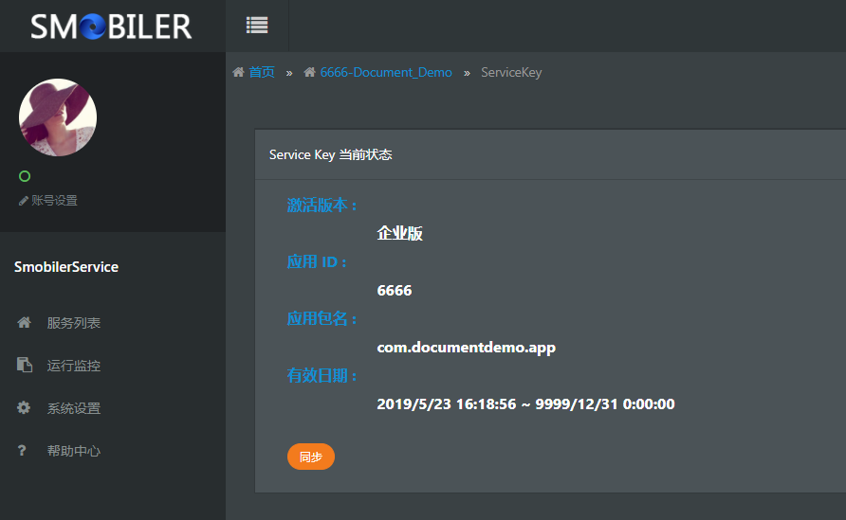
Task: Click the home icon beside 首页 breadcrumb
Action: point(238,72)
